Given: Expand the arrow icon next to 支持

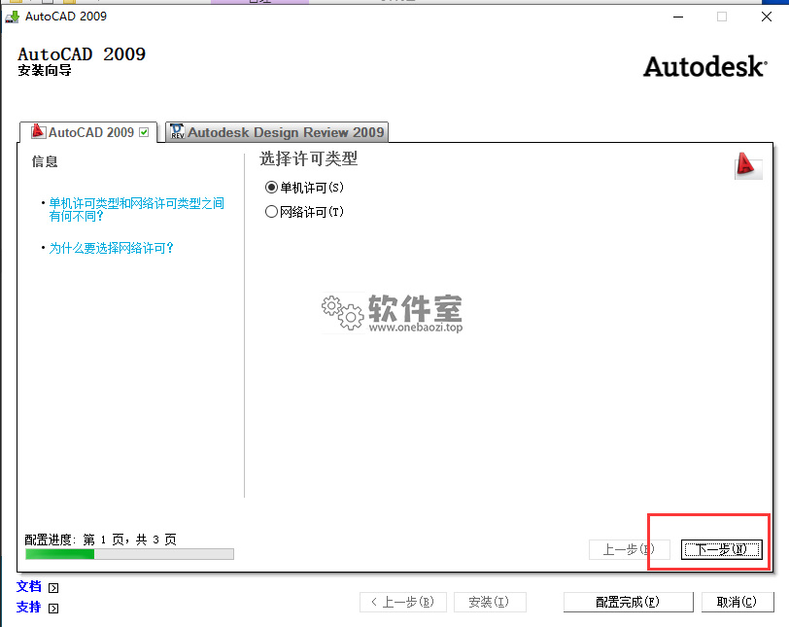Looking at the screenshot, I should pyautogui.click(x=53, y=609).
